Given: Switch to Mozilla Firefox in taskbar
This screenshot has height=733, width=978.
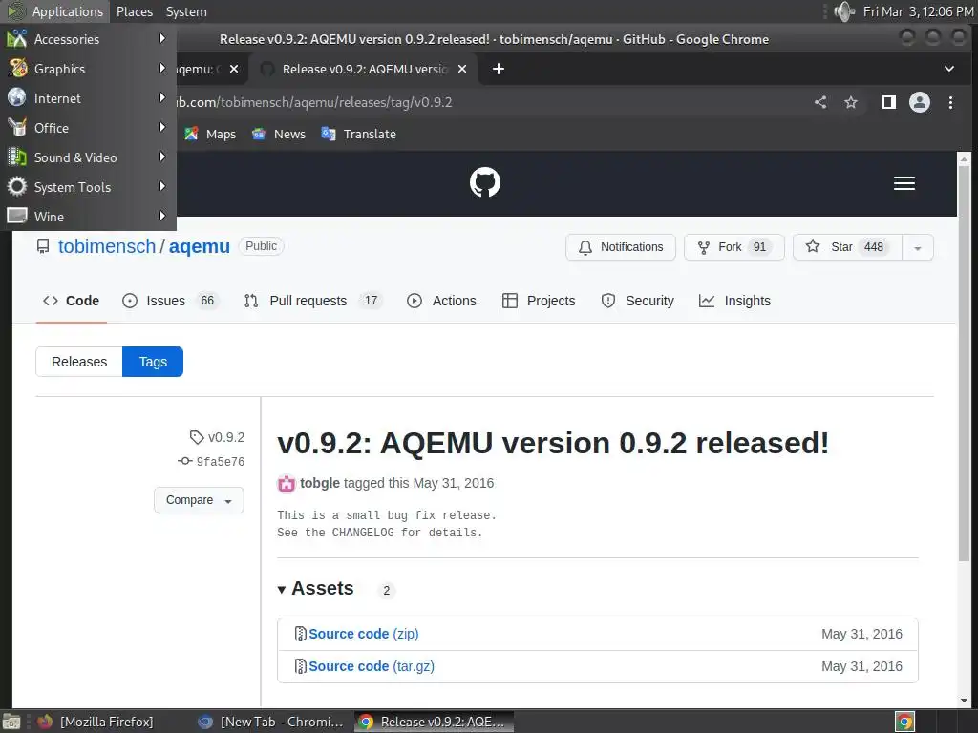Looking at the screenshot, I should 96,722.
